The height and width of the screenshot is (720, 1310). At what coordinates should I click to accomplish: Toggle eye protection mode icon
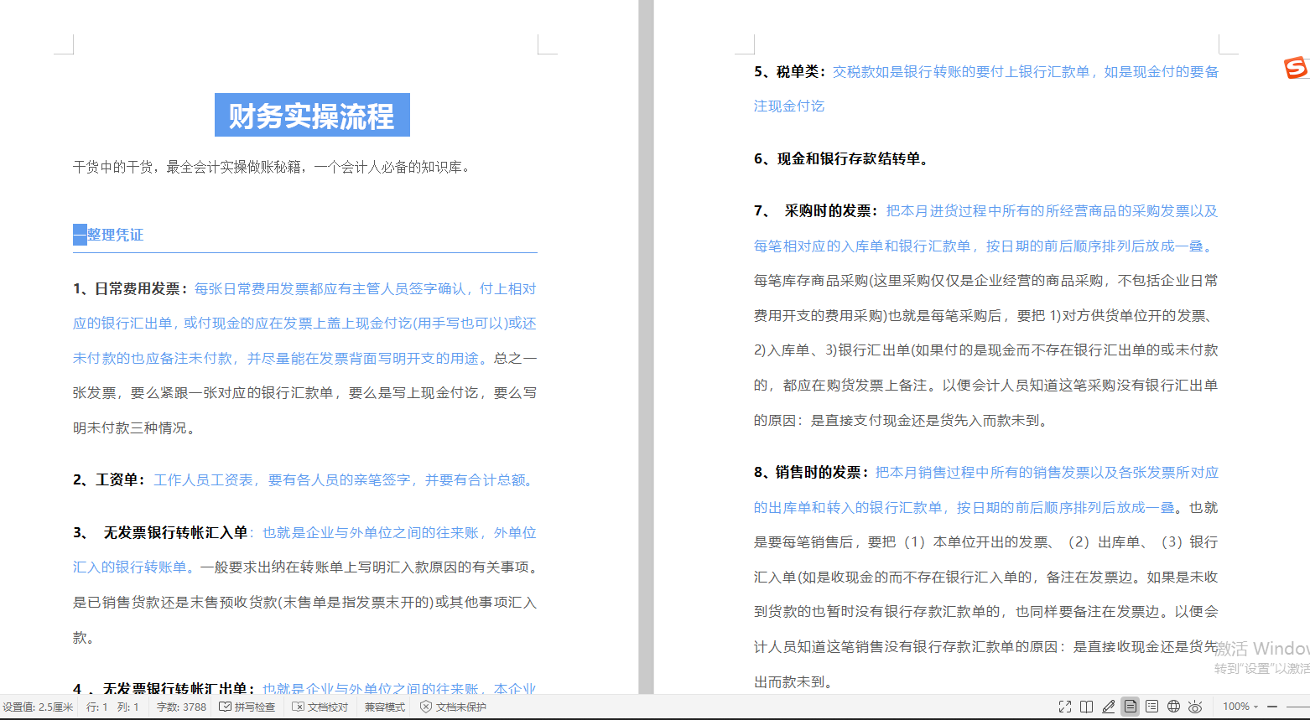(1196, 707)
